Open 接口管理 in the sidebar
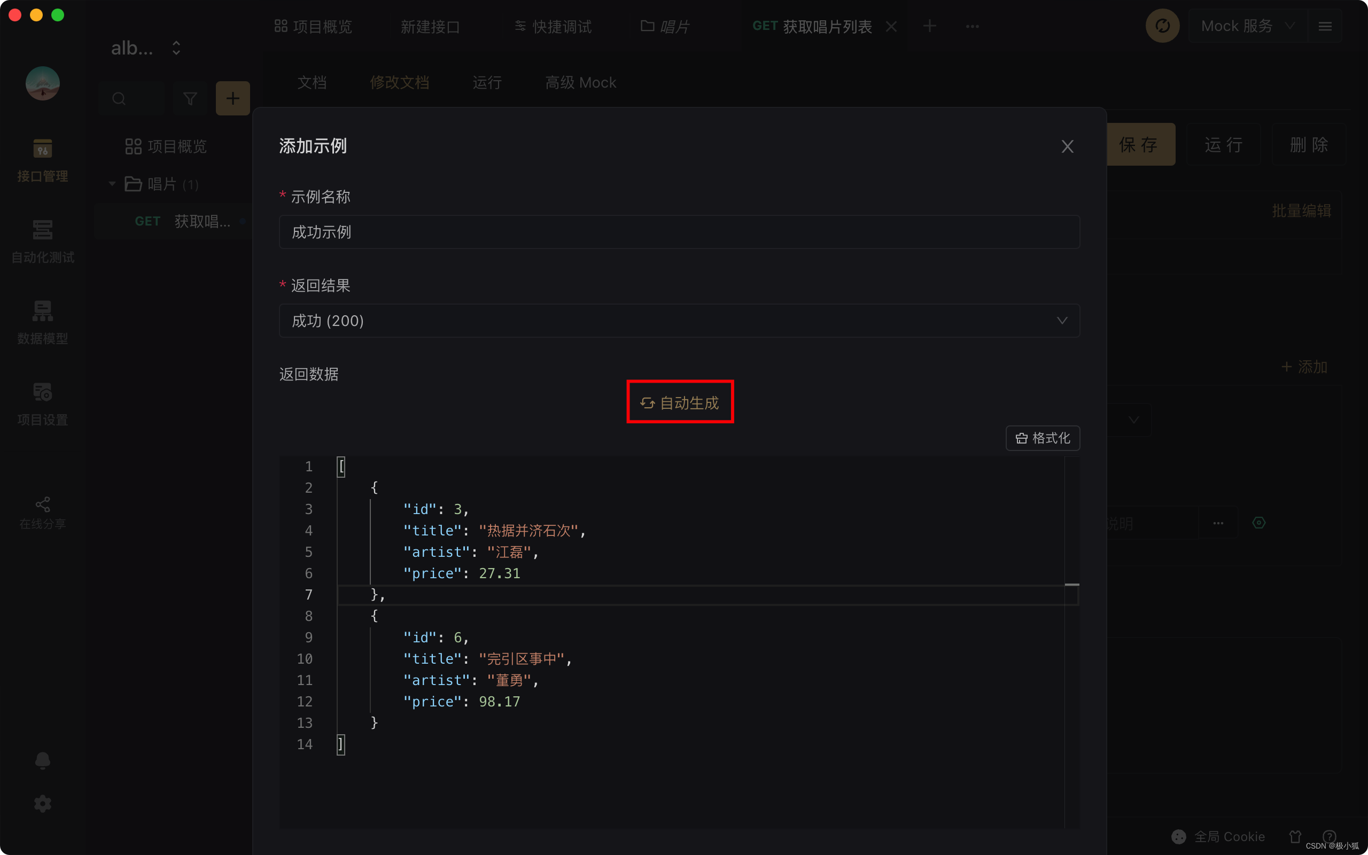This screenshot has width=1368, height=855. (42, 161)
